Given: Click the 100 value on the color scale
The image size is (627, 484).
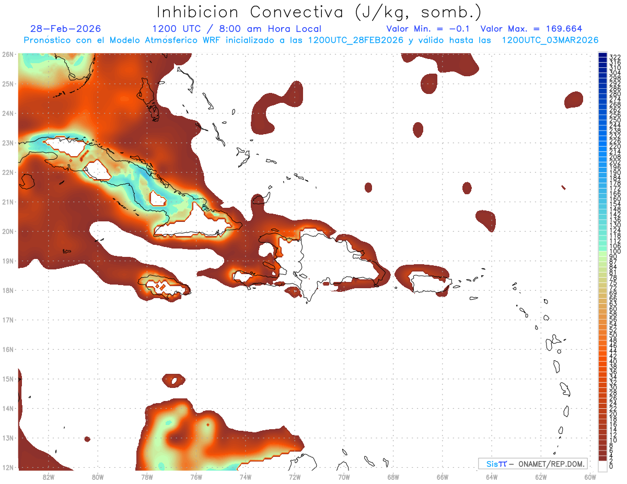Looking at the screenshot, I should coord(615,252).
